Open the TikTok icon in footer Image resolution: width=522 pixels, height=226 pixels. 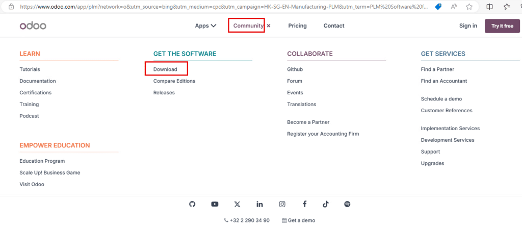click(x=326, y=205)
